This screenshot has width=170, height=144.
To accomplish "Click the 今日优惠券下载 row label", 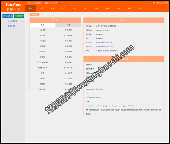I will point(42,62).
